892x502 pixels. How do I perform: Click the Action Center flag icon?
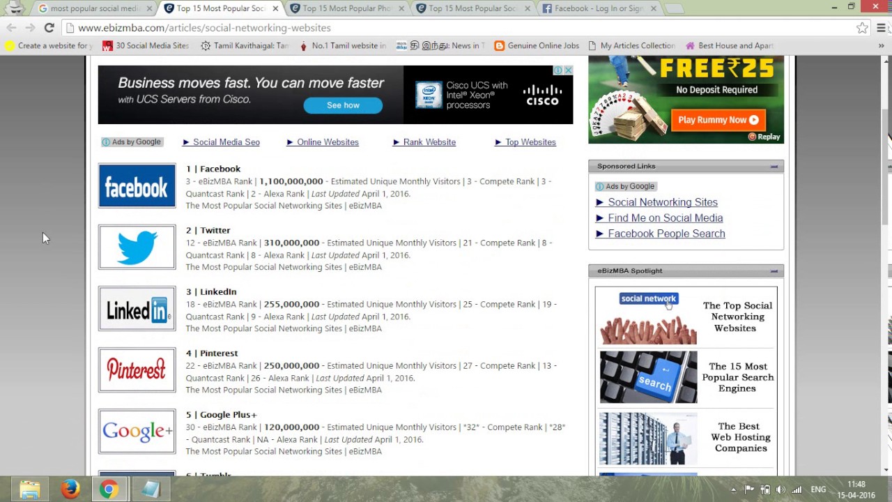[x=749, y=489]
